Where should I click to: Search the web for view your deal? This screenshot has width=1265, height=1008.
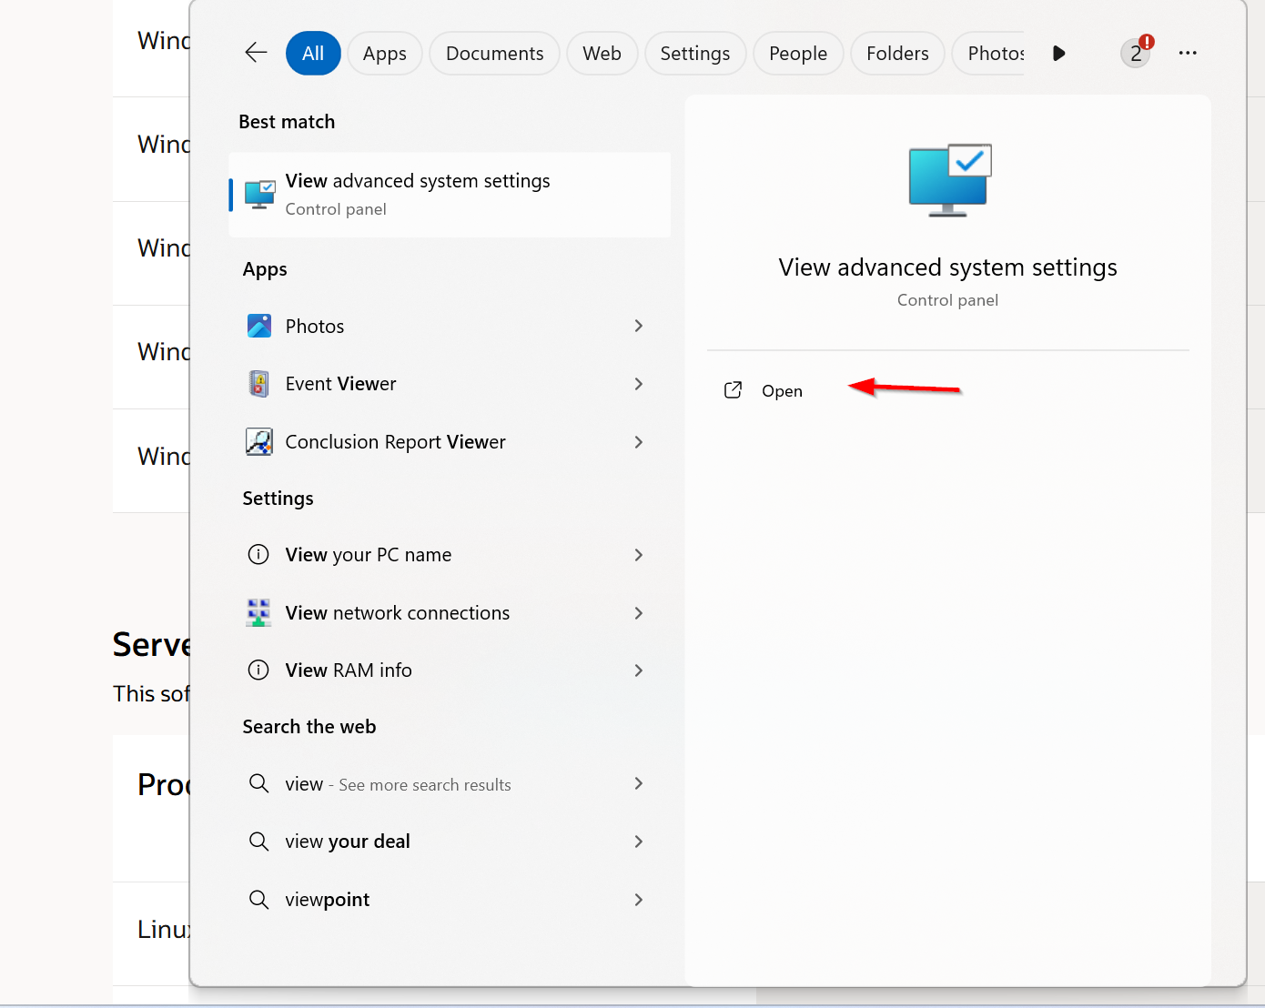(x=348, y=842)
